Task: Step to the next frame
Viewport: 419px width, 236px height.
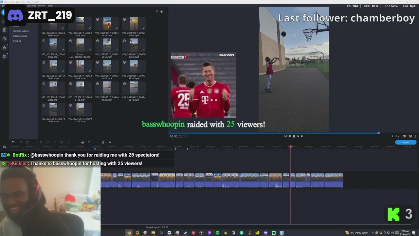Action: pyautogui.click(x=298, y=136)
